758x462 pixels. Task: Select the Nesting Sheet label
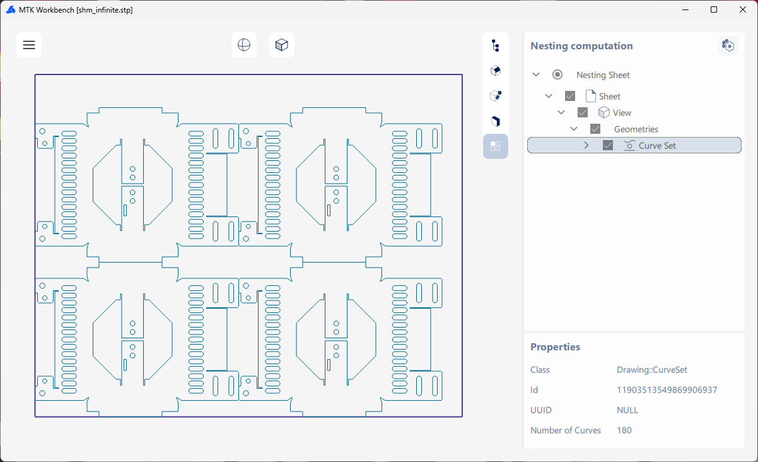tap(603, 75)
